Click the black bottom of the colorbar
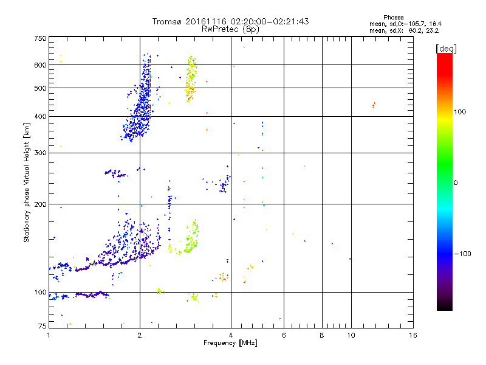 tap(445, 306)
